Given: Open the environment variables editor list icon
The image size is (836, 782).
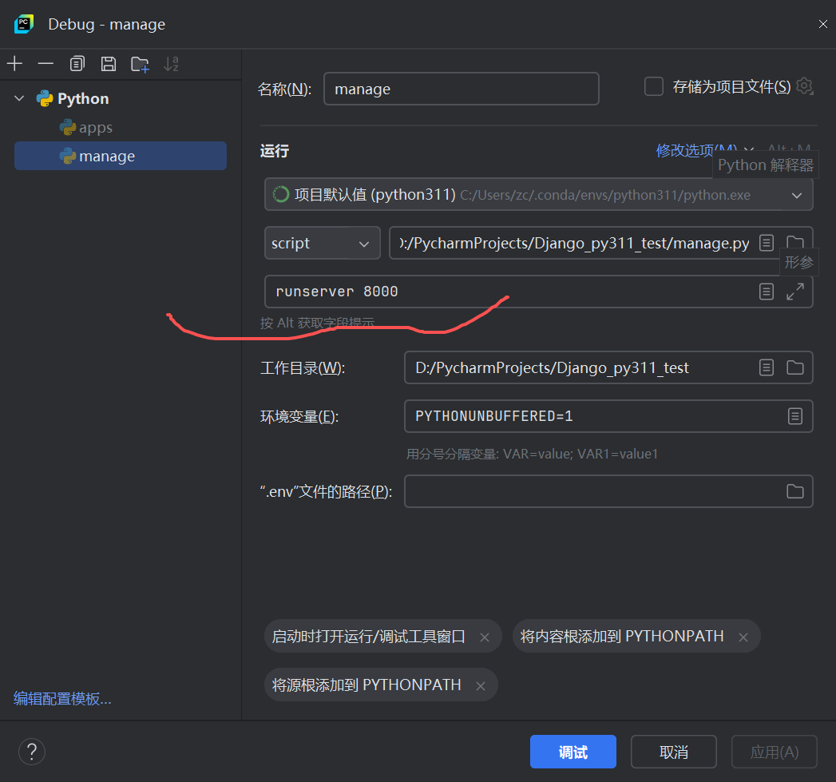Looking at the screenshot, I should point(795,416).
